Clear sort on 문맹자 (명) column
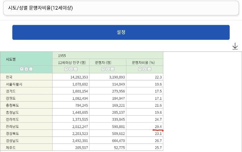The height and width of the screenshot is (152, 242). click(112, 69)
